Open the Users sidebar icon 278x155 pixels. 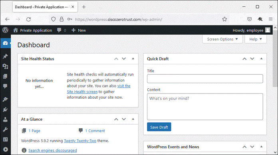[5, 119]
